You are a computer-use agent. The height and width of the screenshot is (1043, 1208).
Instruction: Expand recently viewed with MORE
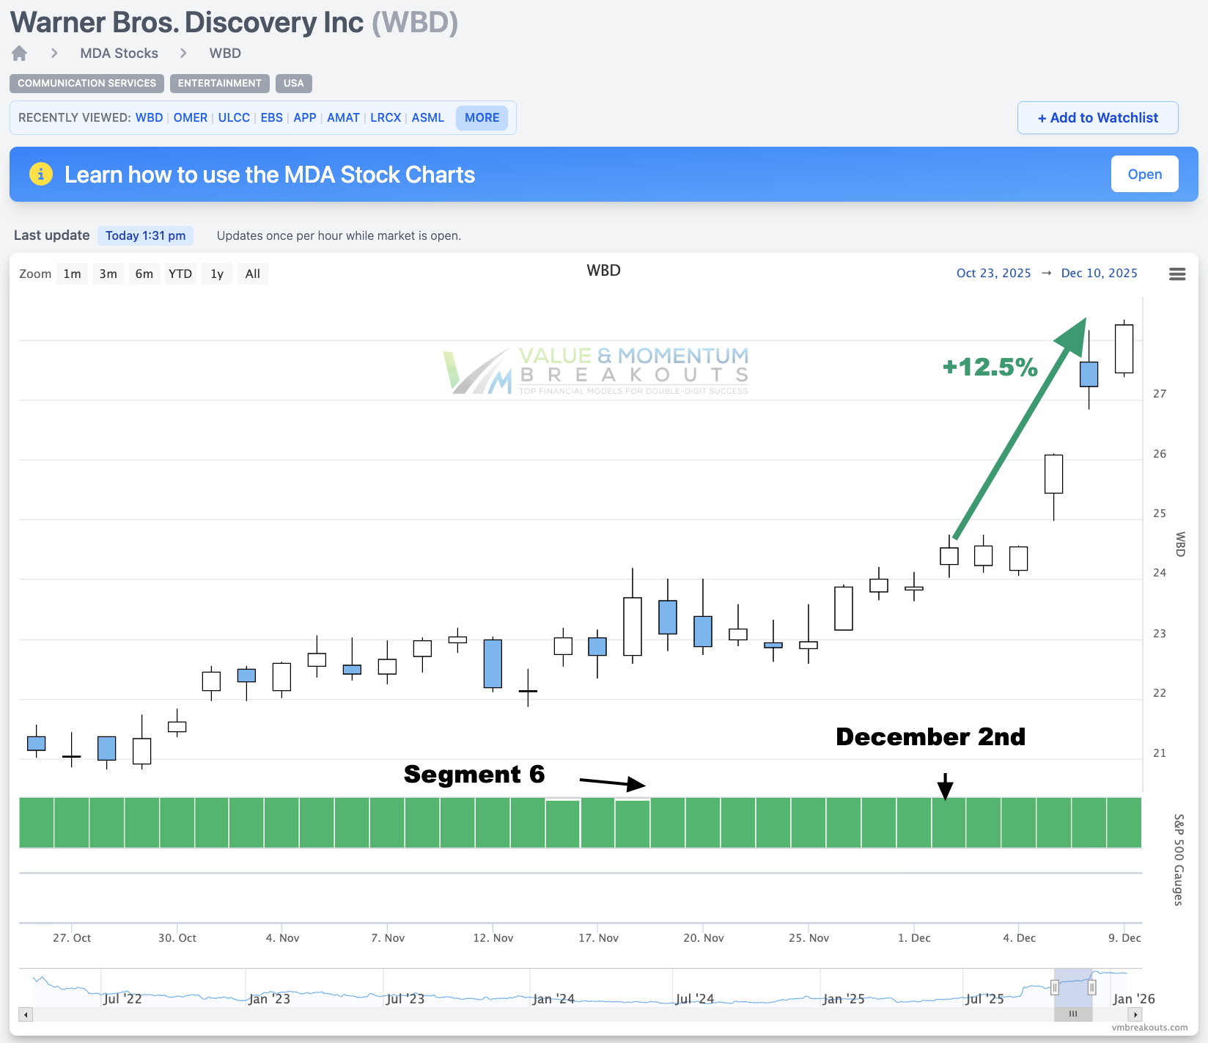click(482, 117)
